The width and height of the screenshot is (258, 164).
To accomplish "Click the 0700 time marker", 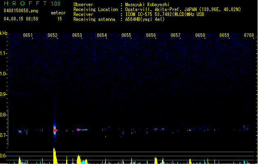I will 249,35.
